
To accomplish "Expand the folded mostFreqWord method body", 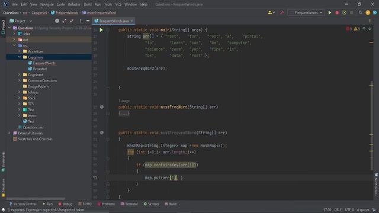I will tap(124, 113).
